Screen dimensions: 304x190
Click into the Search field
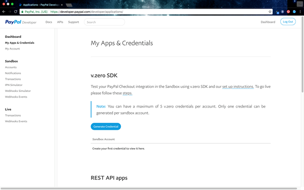104,22
